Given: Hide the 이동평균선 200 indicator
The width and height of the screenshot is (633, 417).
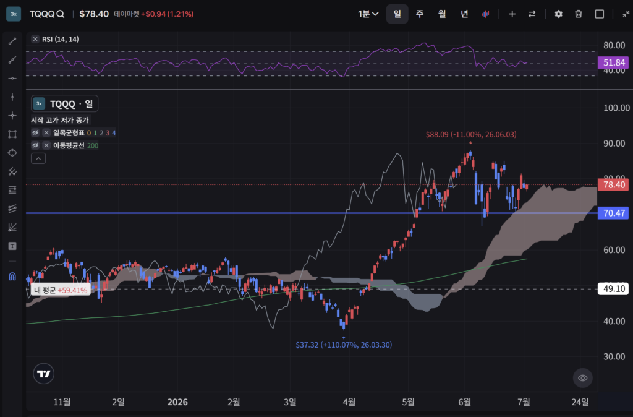Looking at the screenshot, I should (x=35, y=145).
